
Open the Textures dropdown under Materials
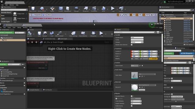coord(142,90)
